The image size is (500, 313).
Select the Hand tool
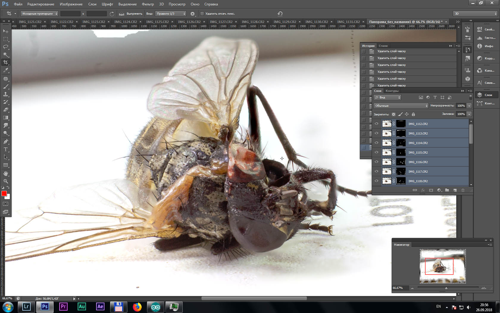pyautogui.click(x=6, y=173)
